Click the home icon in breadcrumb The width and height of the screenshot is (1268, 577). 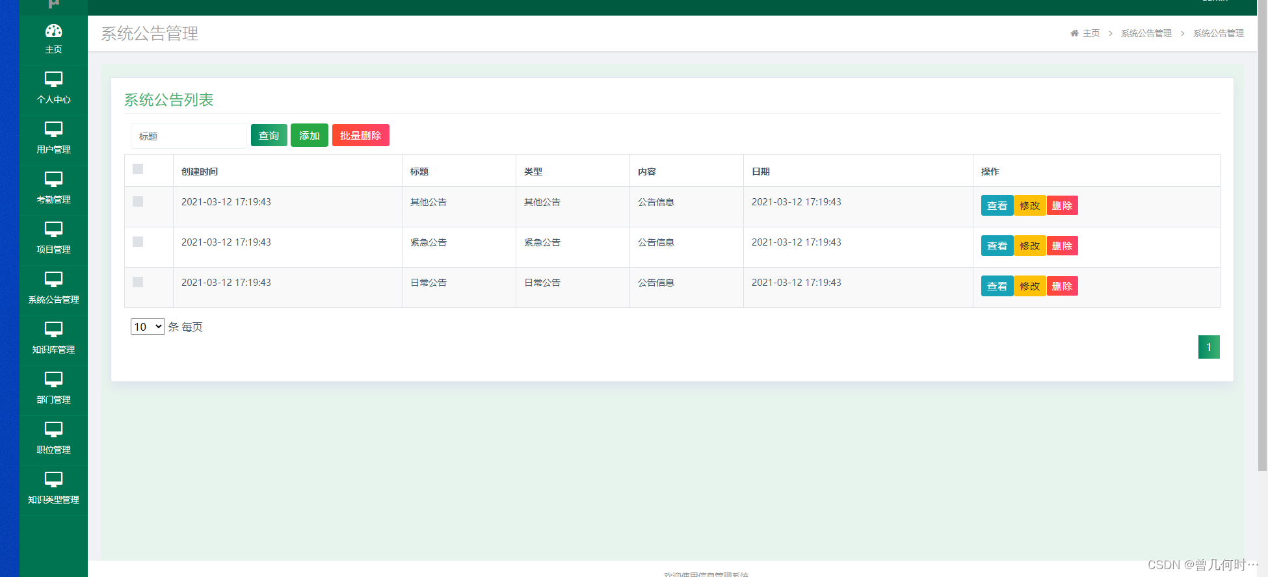pyautogui.click(x=1074, y=33)
